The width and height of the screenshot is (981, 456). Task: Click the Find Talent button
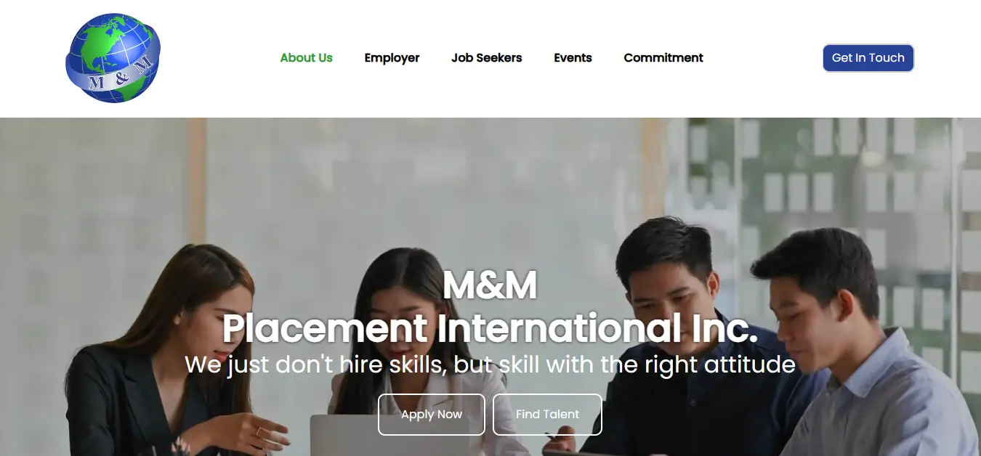[x=547, y=415]
